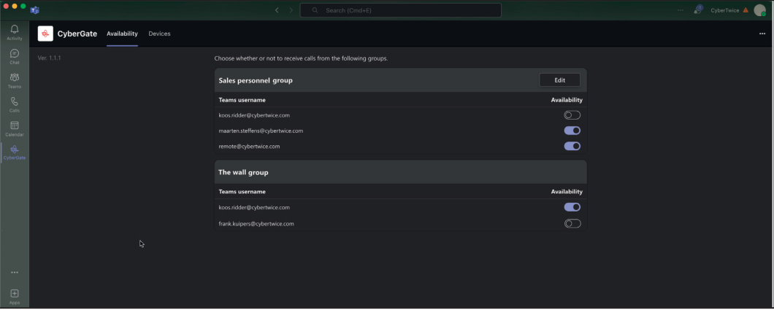Expand more apps ellipsis in left sidebar
Viewport: 774px width, 310px height.
15,273
